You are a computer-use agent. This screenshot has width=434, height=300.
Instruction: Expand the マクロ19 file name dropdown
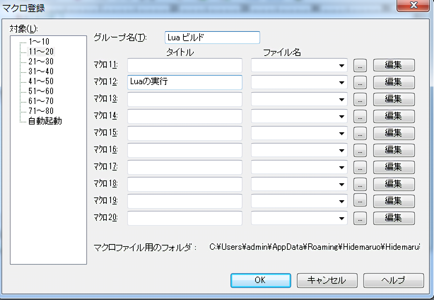341,201
